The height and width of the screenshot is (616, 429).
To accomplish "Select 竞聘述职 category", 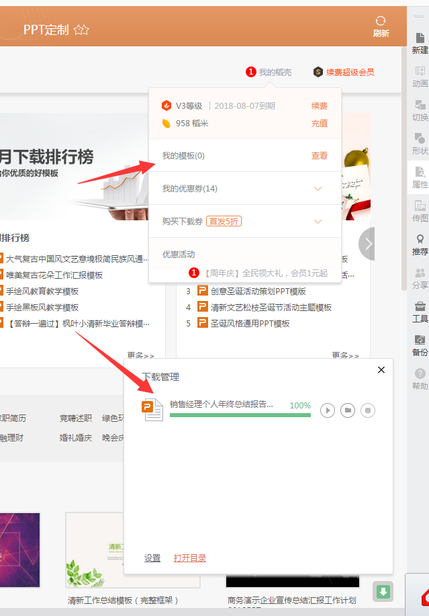I will coord(76,418).
